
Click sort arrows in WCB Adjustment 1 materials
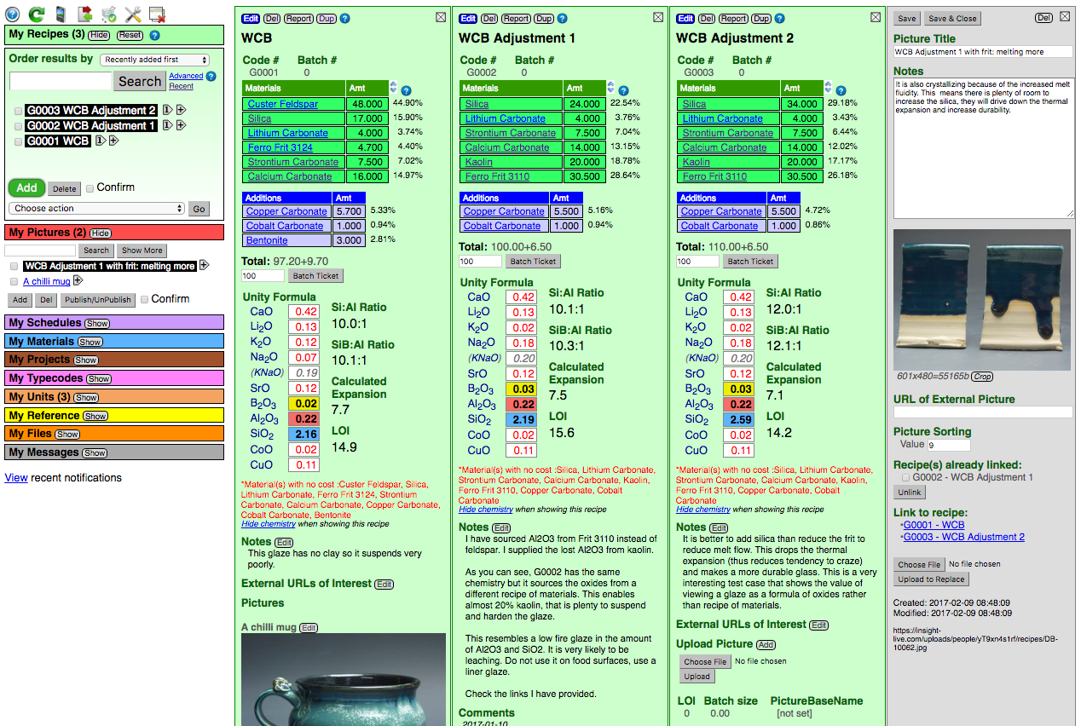(x=610, y=87)
